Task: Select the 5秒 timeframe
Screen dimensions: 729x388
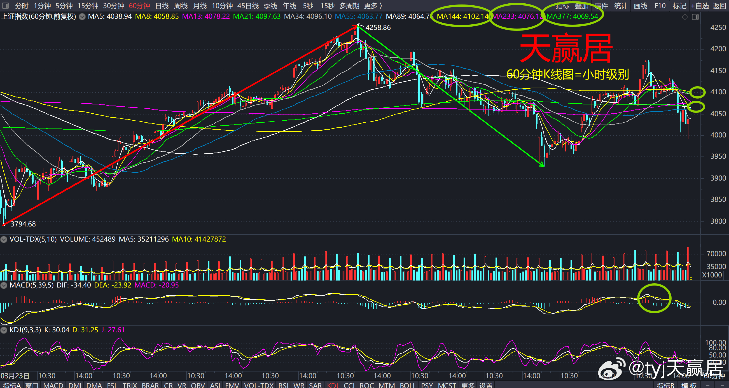Action: tap(308, 6)
